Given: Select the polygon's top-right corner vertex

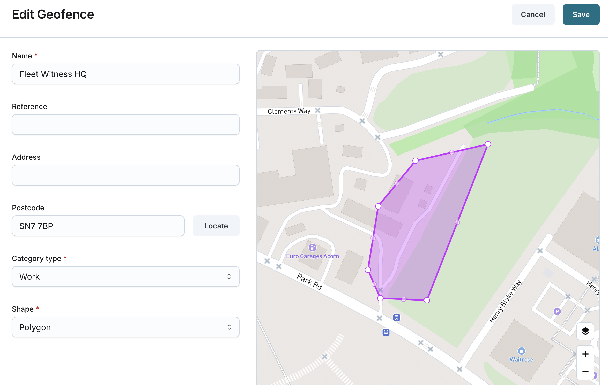Looking at the screenshot, I should [x=488, y=144].
